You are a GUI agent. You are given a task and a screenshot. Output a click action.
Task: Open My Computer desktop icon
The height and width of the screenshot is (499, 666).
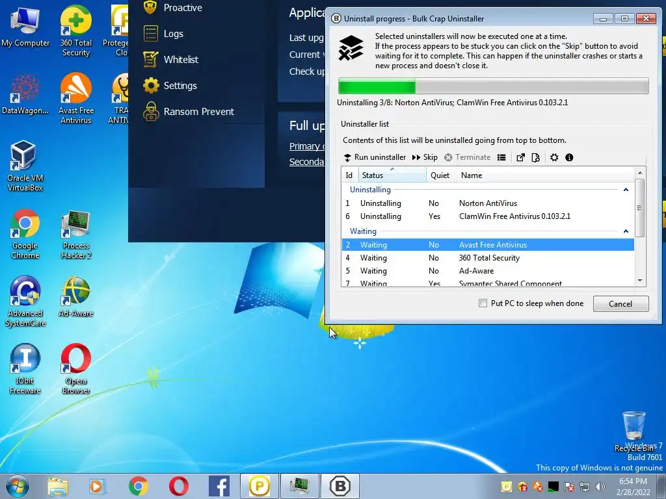point(25,27)
